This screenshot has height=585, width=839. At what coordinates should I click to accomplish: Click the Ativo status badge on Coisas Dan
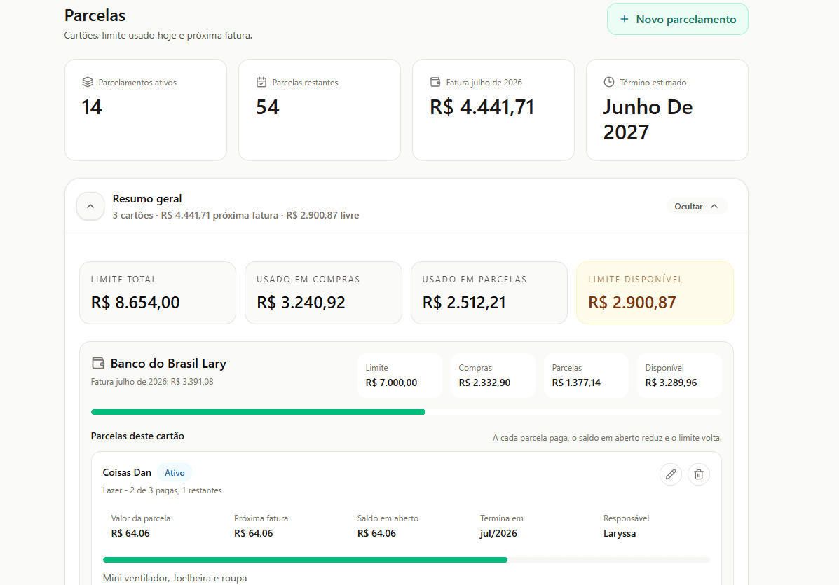pyautogui.click(x=175, y=473)
